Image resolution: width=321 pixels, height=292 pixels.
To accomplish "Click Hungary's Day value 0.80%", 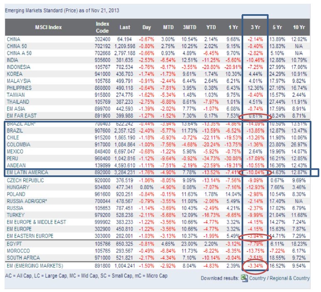I will 147,187.
